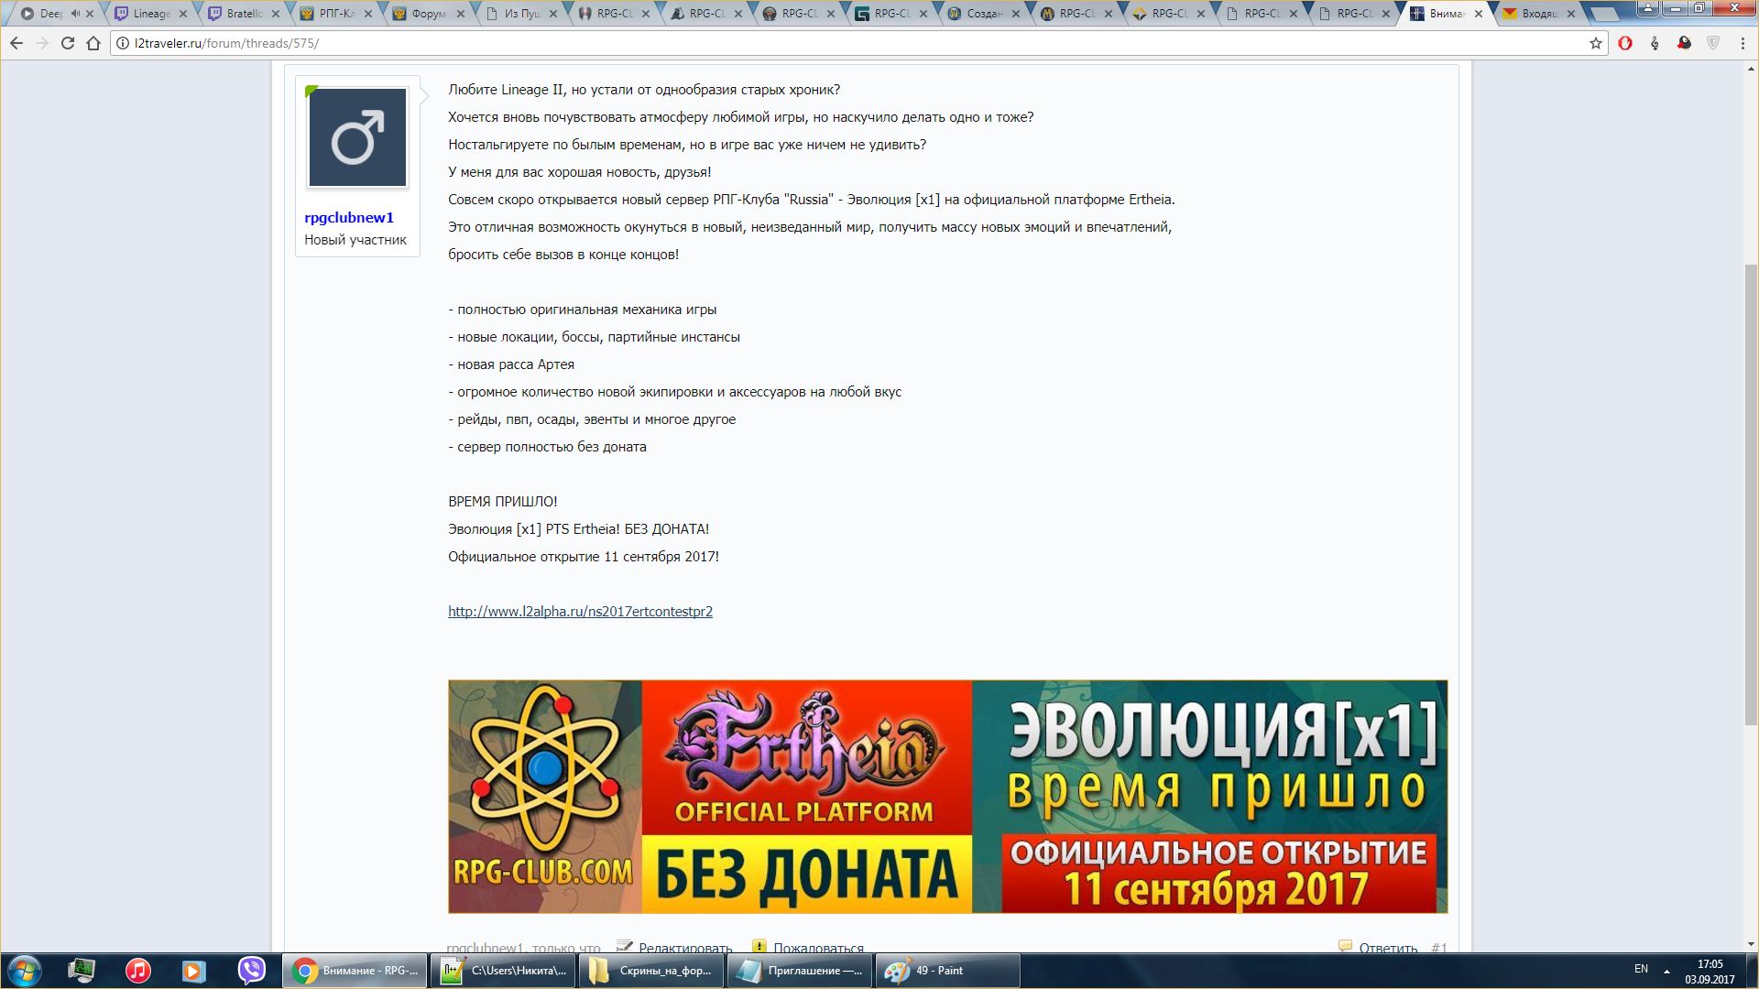Image resolution: width=1759 pixels, height=989 pixels.
Task: Click the scrollbar down arrow
Action: point(1750,944)
